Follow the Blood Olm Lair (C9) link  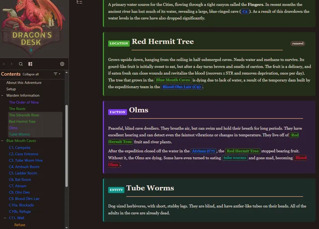click(182, 87)
